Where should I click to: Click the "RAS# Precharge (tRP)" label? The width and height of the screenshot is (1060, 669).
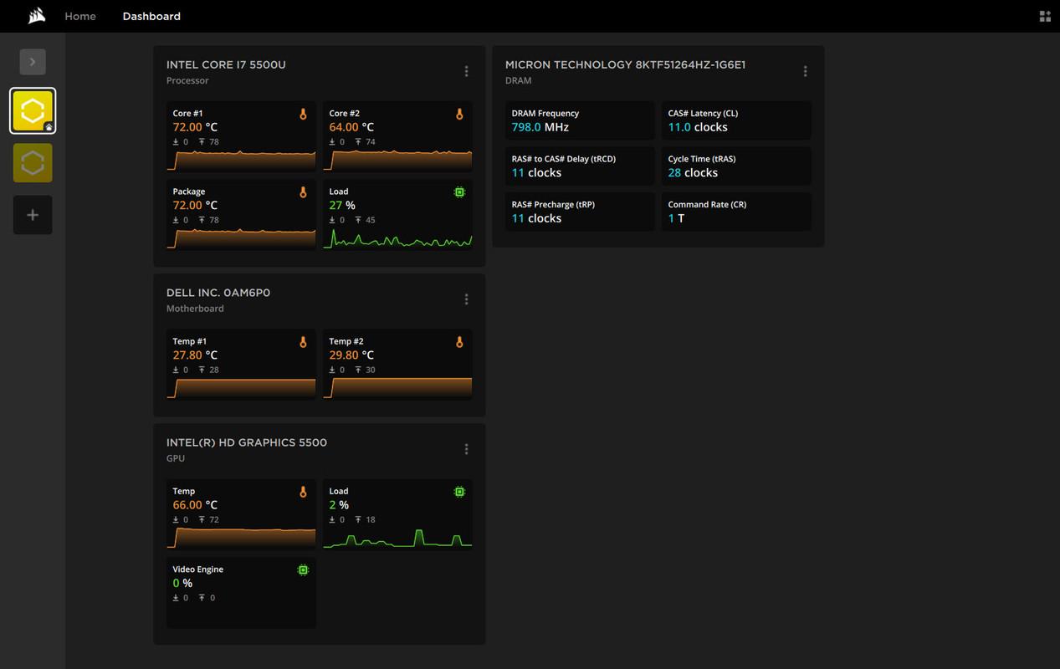(553, 204)
